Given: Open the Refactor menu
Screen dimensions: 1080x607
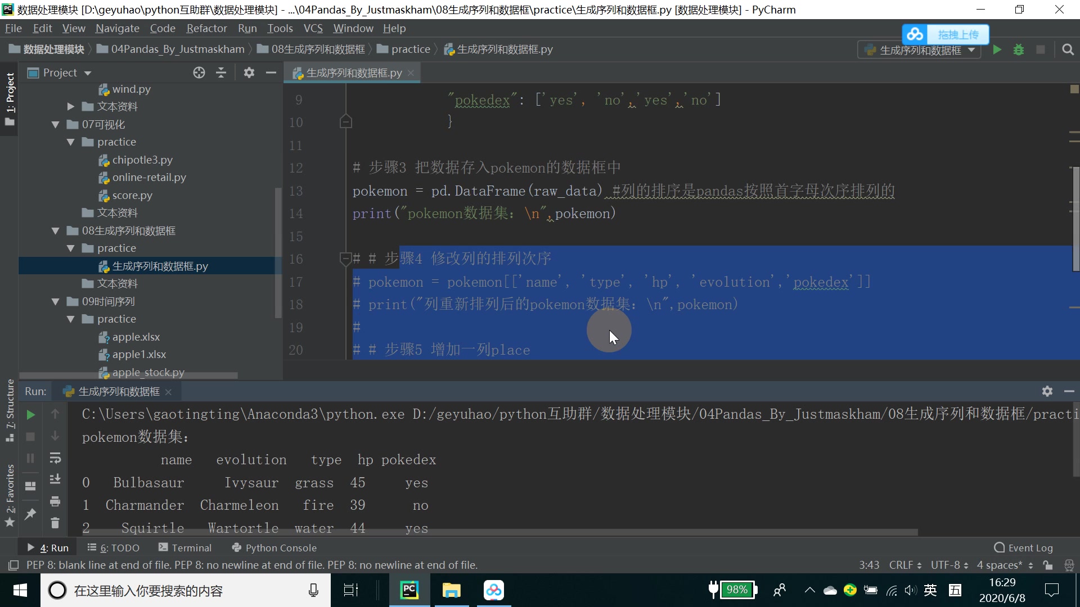Looking at the screenshot, I should coord(206,28).
